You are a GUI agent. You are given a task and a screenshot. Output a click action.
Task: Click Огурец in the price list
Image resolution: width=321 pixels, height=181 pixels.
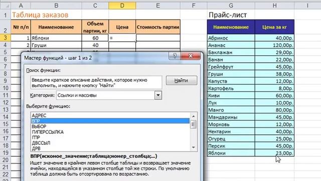click(x=231, y=139)
